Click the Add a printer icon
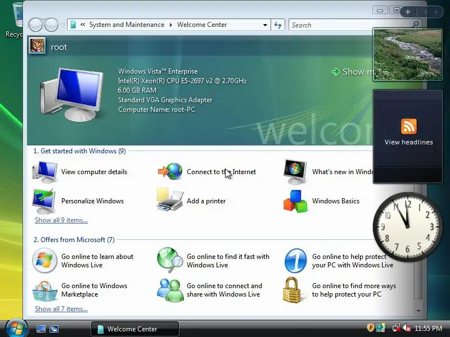The width and height of the screenshot is (450, 337). coord(170,200)
